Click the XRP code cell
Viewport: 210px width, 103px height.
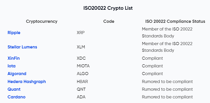pos(81,33)
